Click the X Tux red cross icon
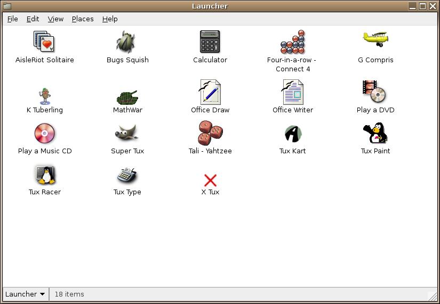440x304 pixels. [x=210, y=180]
